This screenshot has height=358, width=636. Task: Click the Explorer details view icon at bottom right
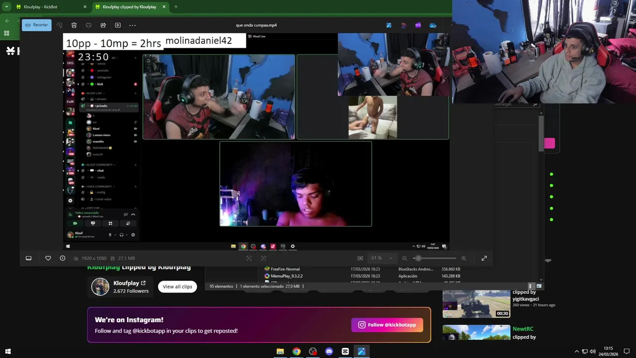pos(531,286)
